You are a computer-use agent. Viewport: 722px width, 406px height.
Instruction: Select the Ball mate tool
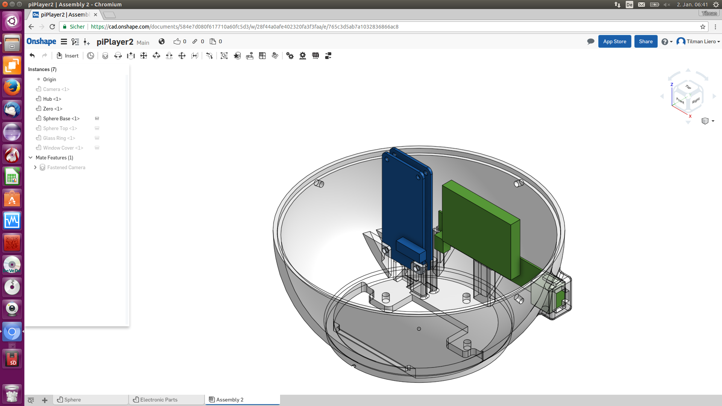pos(182,56)
